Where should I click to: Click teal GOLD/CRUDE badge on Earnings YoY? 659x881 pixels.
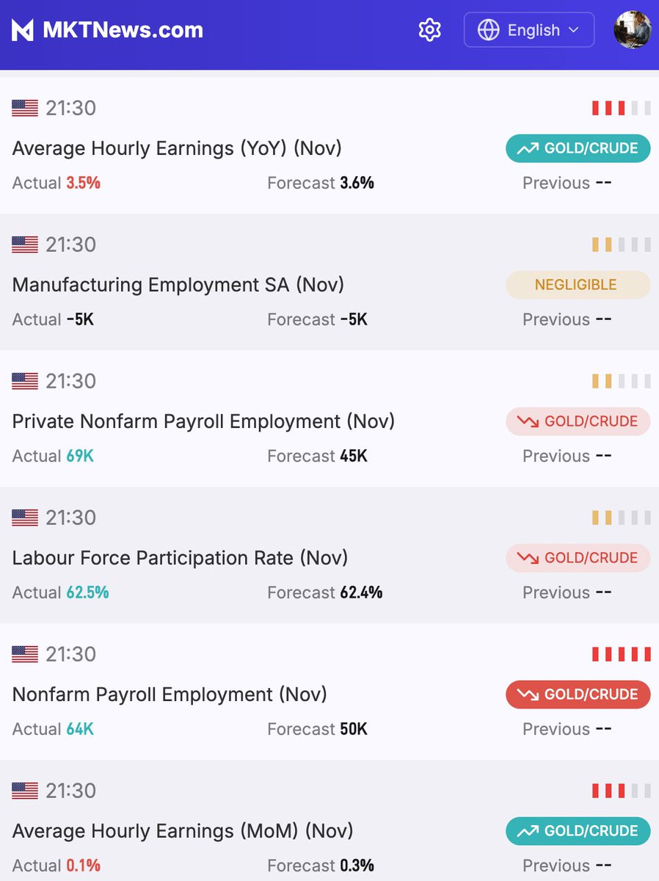point(578,148)
